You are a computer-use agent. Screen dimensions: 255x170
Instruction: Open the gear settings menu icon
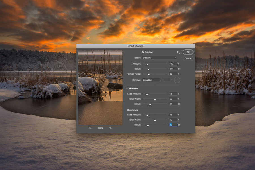(178, 52)
